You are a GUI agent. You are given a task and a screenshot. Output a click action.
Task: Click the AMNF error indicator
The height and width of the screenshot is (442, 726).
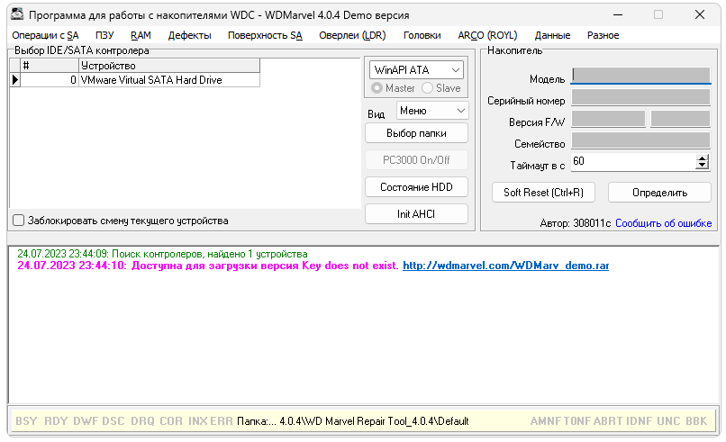coord(546,421)
